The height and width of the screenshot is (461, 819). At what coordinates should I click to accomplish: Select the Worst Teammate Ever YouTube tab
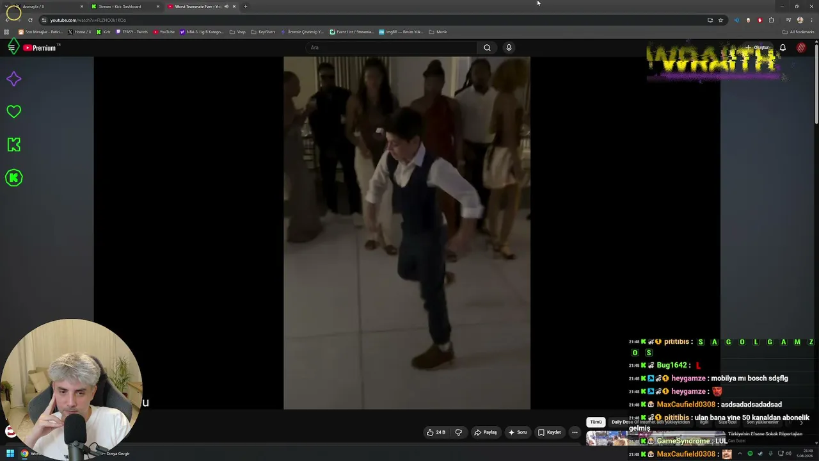coord(202,6)
